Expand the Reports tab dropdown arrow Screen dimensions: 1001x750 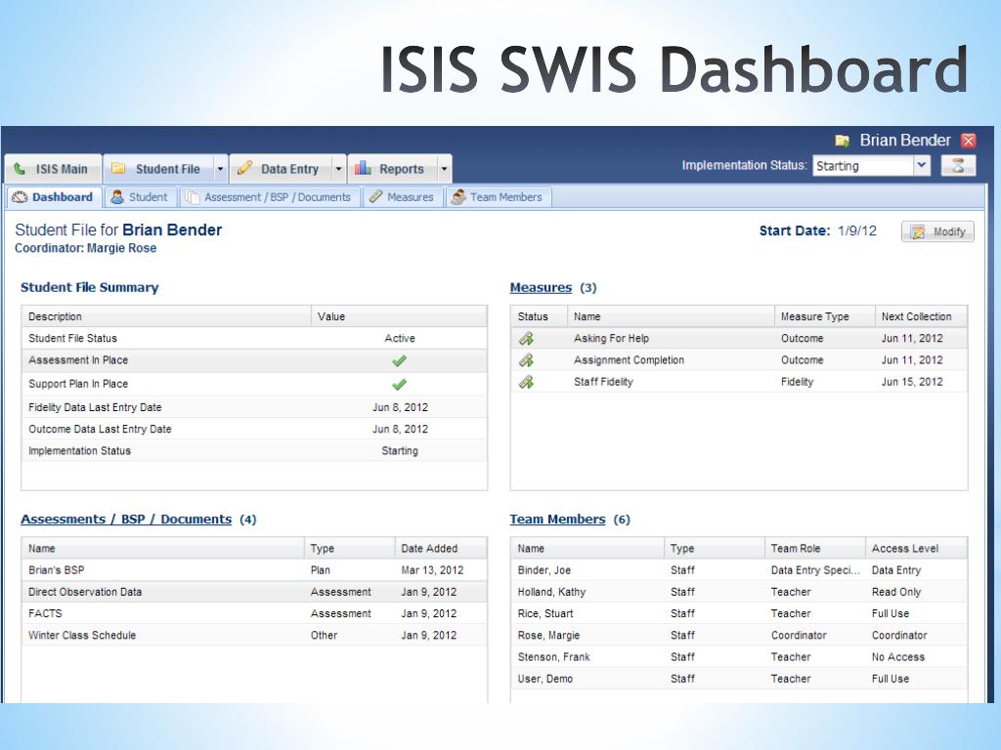(445, 170)
